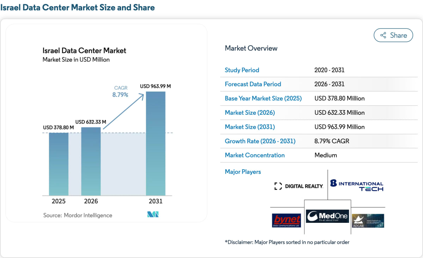This screenshot has width=423, height=258.
Task: Click the Market Concentration label
Action: tap(255, 155)
